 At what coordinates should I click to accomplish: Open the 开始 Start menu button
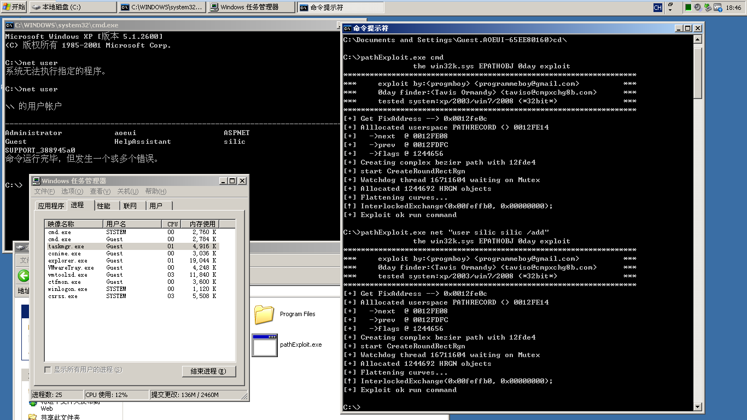pos(14,7)
